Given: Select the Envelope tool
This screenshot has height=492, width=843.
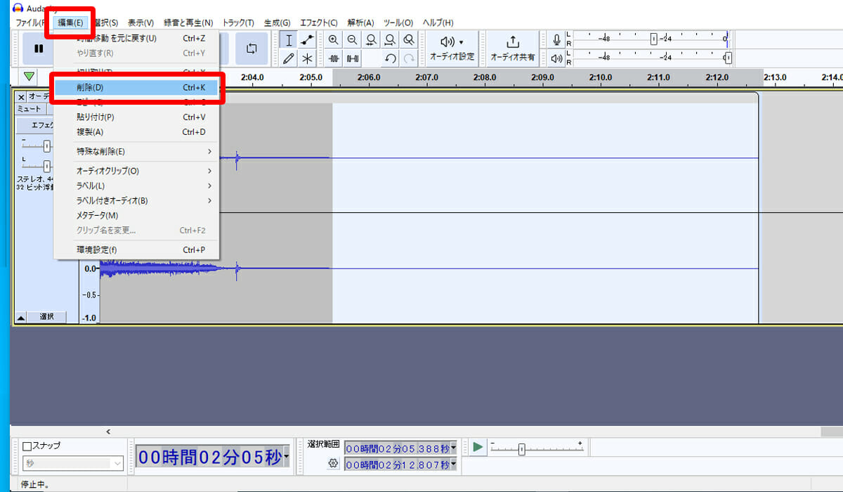Looking at the screenshot, I should (307, 41).
